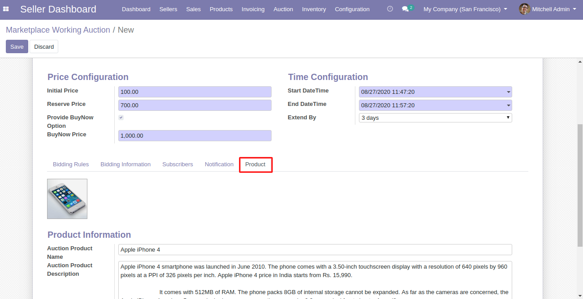This screenshot has height=299, width=583.
Task: Click the Extend By label
Action: [x=302, y=118]
